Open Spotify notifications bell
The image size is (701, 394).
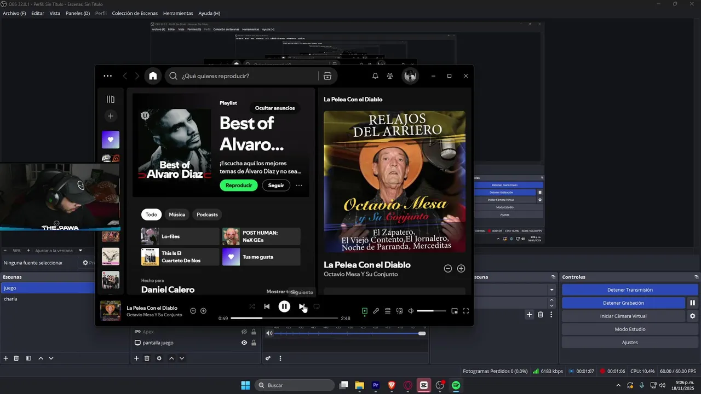[375, 76]
